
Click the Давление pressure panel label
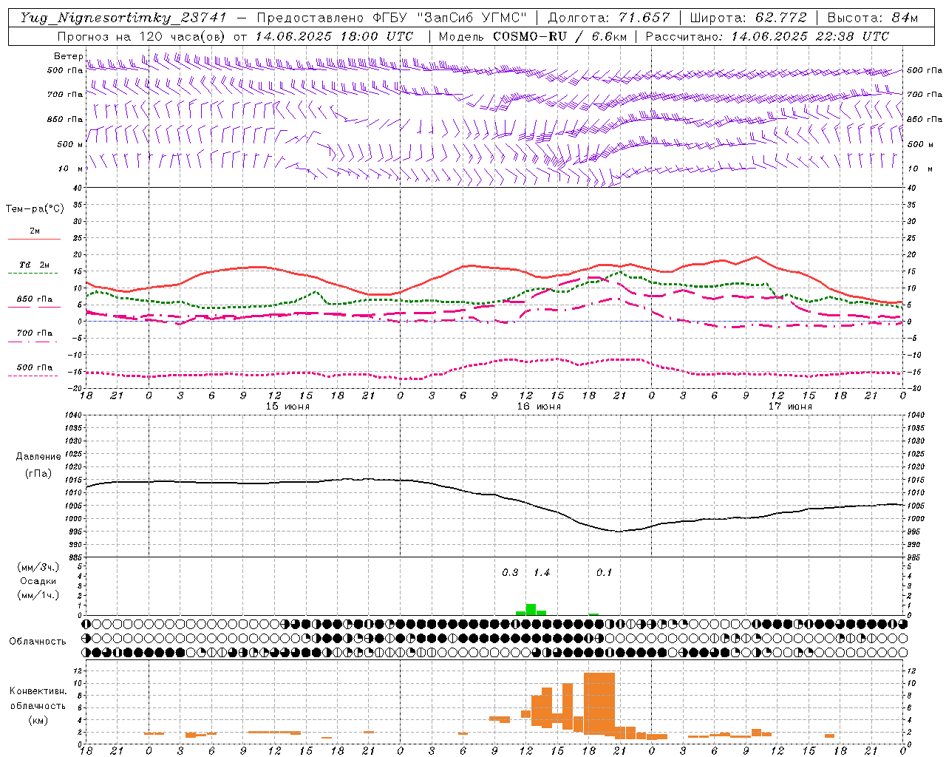38,457
